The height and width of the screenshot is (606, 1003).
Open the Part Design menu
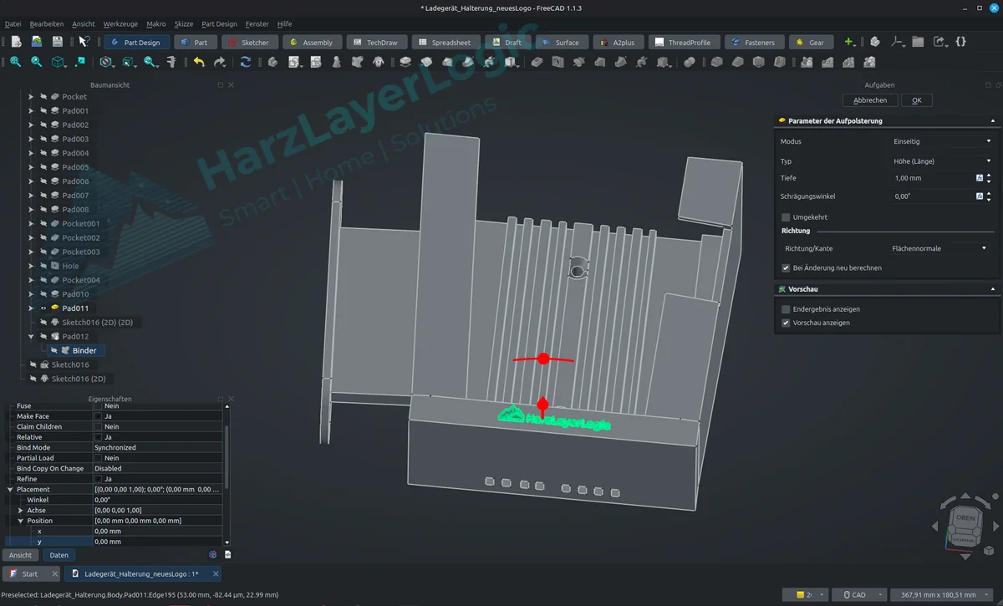click(x=219, y=24)
